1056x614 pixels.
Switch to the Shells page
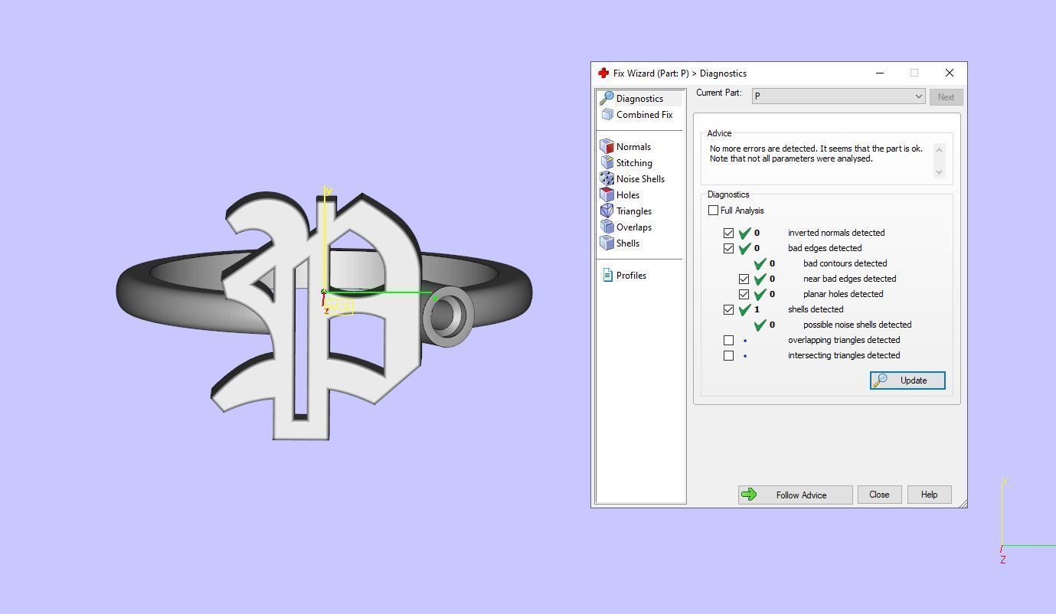pyautogui.click(x=620, y=243)
